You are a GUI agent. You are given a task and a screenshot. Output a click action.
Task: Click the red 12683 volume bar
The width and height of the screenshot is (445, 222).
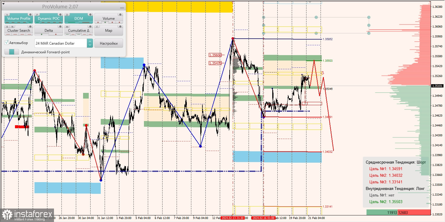tap(414, 212)
